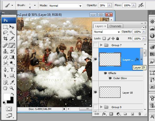Open the tool preset picker arrow
The height and width of the screenshot is (121, 155).
point(12,5)
